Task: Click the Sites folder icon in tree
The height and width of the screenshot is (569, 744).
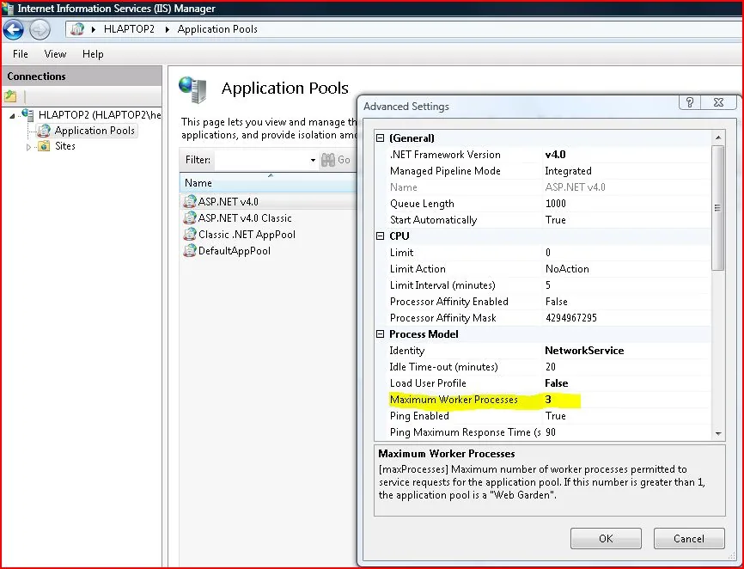Action: 44,146
